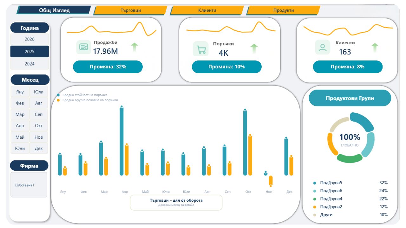Toggle the Апр month filter
The image size is (406, 228).
tap(20, 126)
